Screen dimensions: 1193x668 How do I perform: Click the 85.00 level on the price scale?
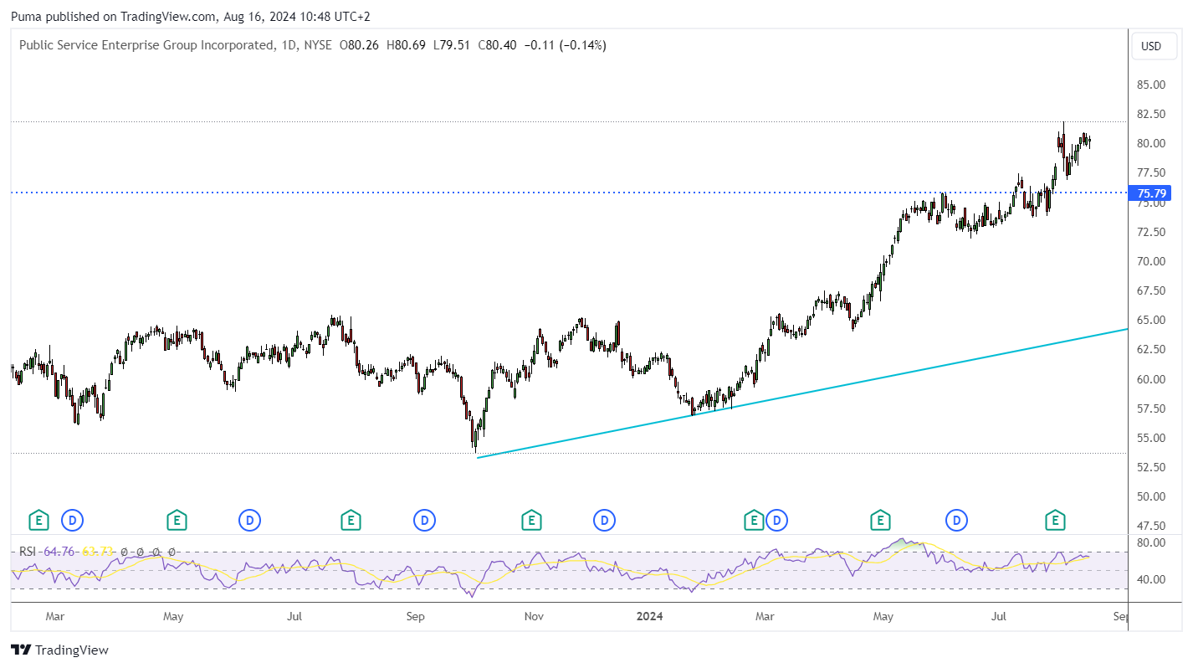[x=1152, y=85]
